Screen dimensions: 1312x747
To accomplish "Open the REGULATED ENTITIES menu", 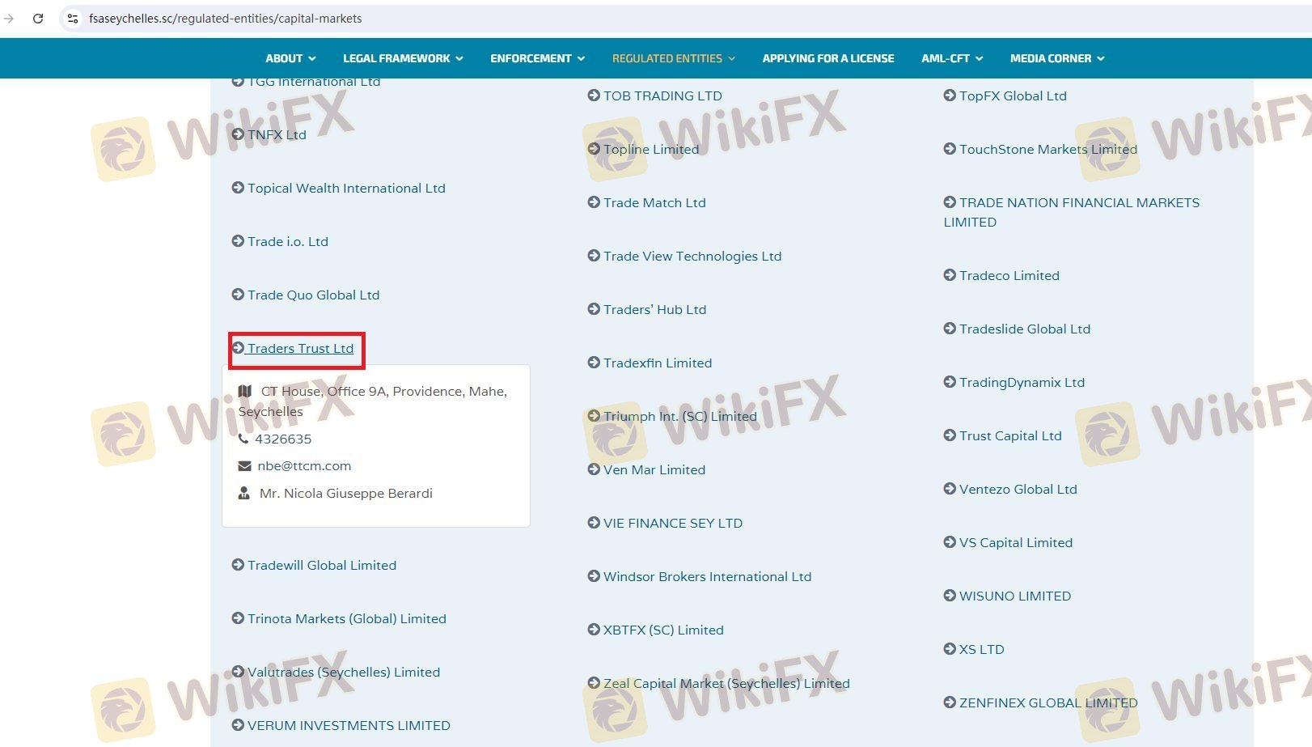I will [x=673, y=58].
